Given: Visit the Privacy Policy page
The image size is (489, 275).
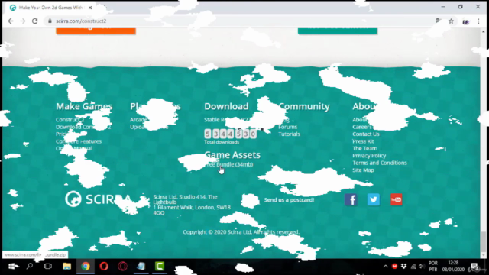Looking at the screenshot, I should point(369,156).
